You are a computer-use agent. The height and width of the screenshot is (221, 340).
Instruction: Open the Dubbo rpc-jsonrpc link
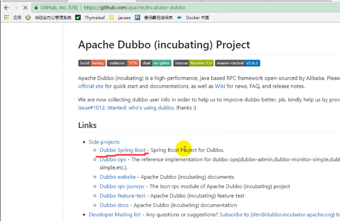pos(122,186)
